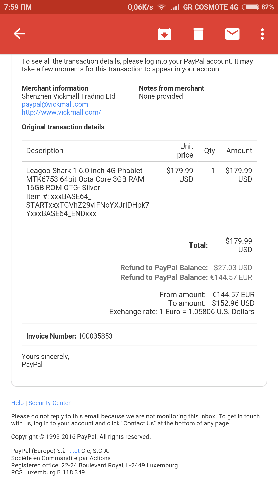The image size is (278, 495).
Task: Tap Shenzhen Vickmall Trading Ltd merchant name
Action: coord(68,96)
